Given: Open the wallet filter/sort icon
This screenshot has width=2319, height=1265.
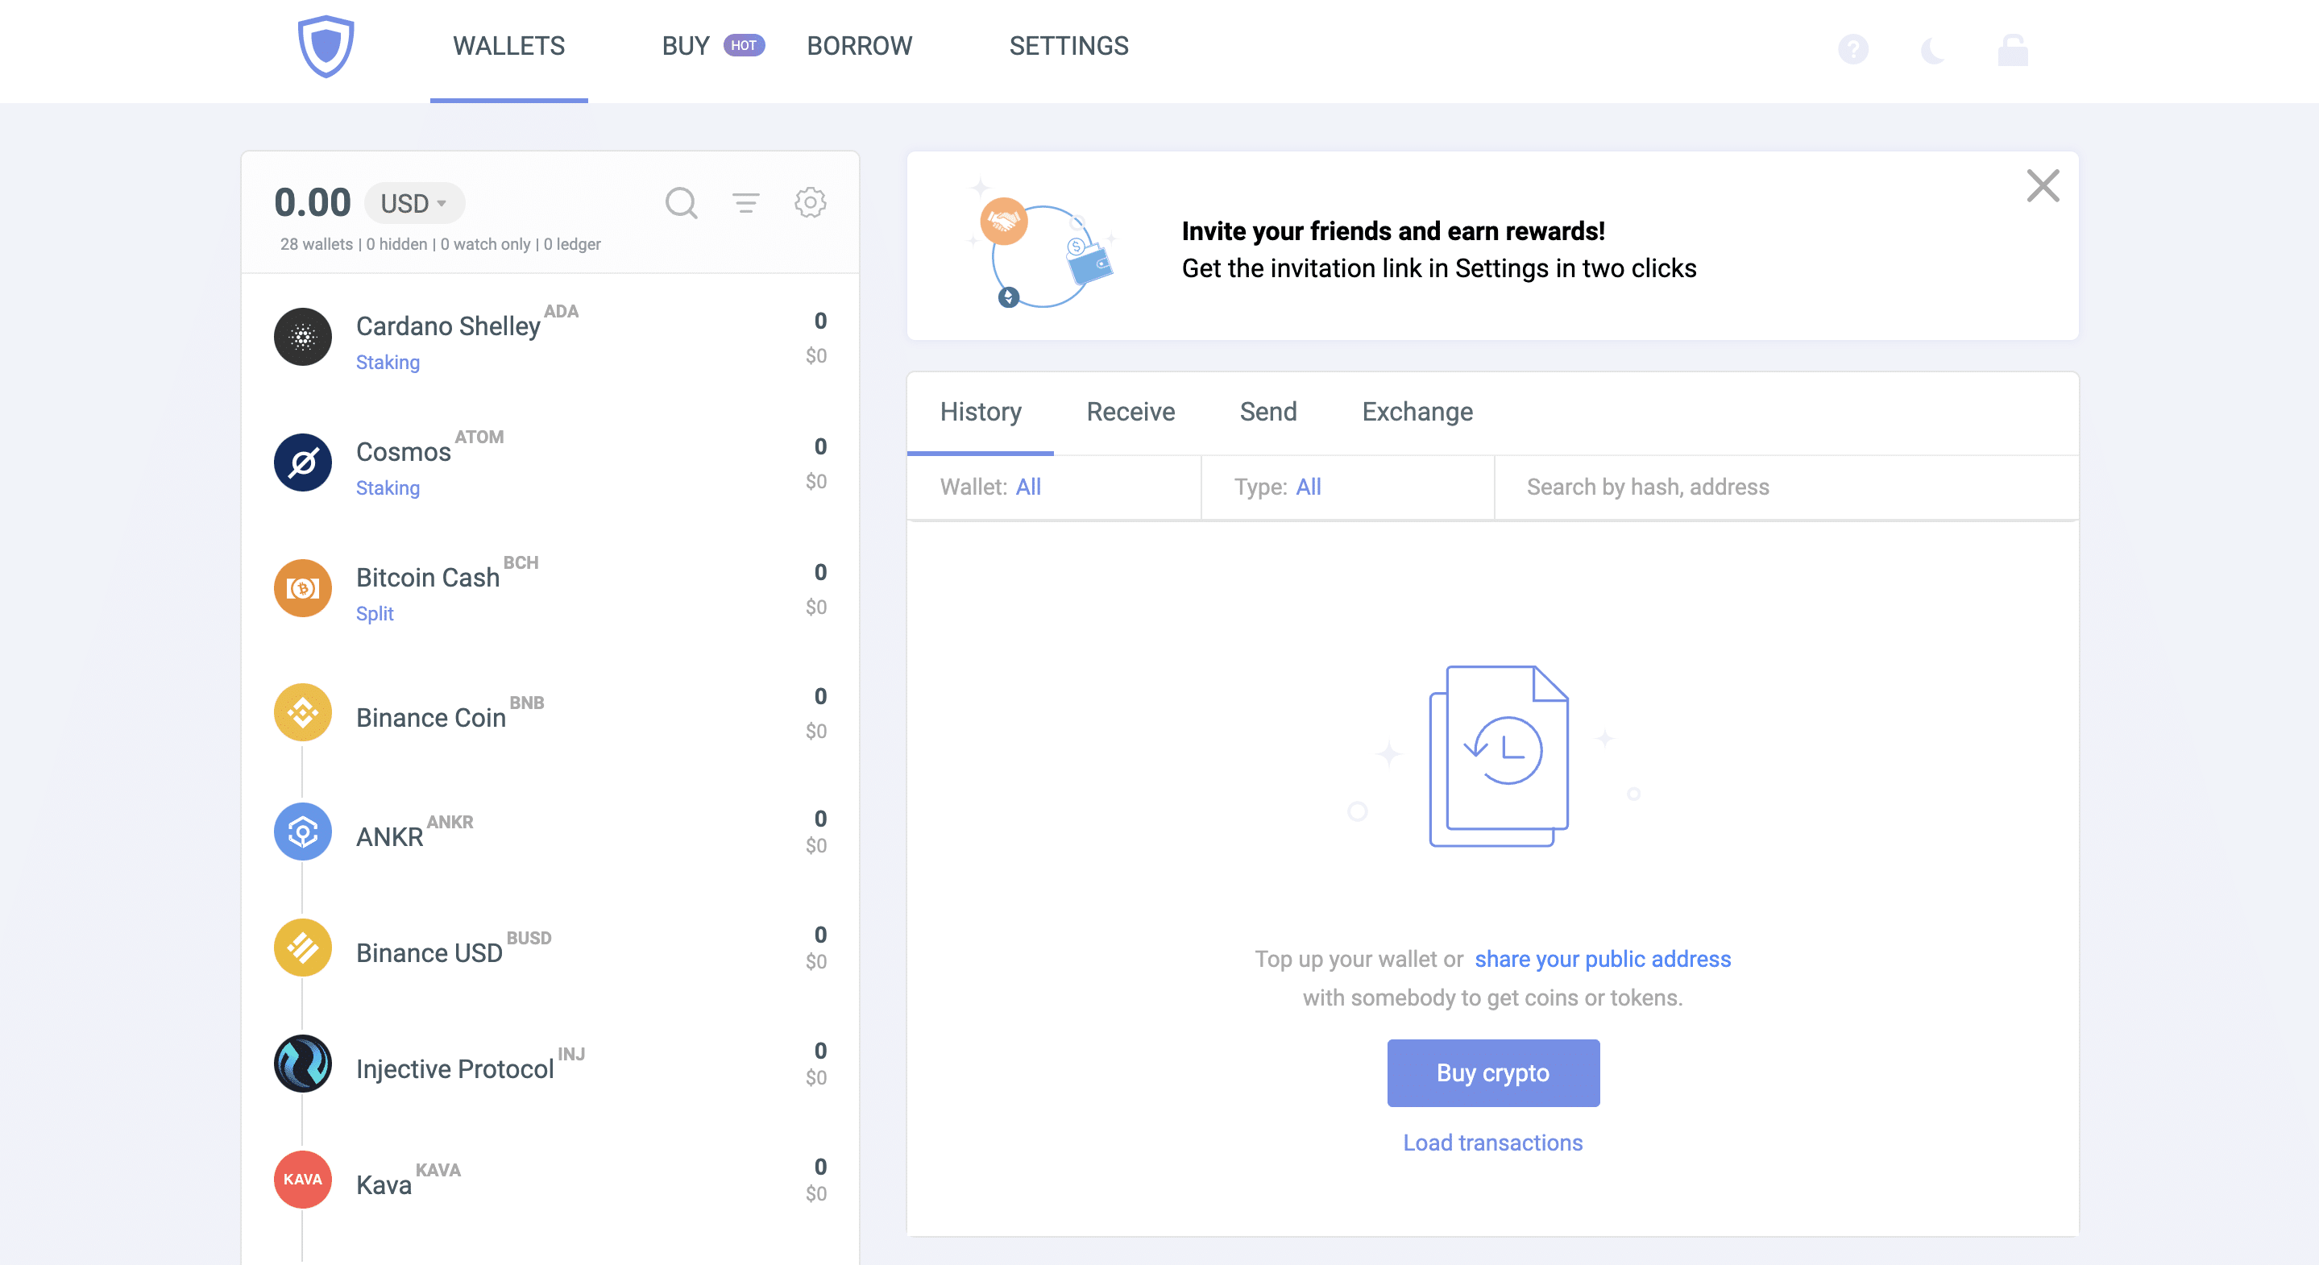Looking at the screenshot, I should pos(745,202).
